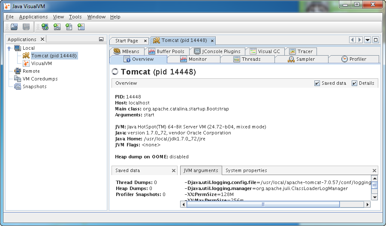
Task: Switch to System properties tab
Action: (246, 170)
